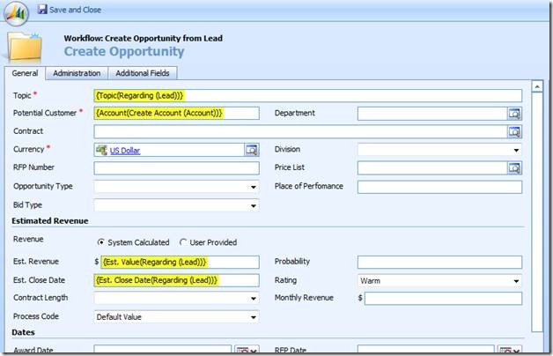The height and width of the screenshot is (356, 553).
Task: Click the Save and Close disk icon
Action: click(43, 10)
